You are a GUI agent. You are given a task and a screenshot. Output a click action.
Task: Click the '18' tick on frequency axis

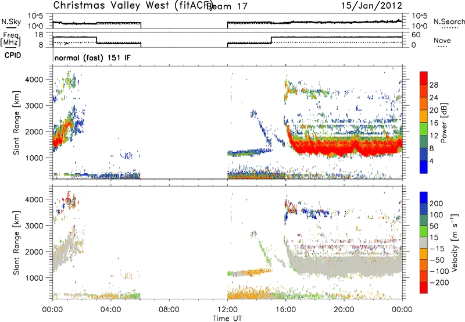[x=38, y=35]
